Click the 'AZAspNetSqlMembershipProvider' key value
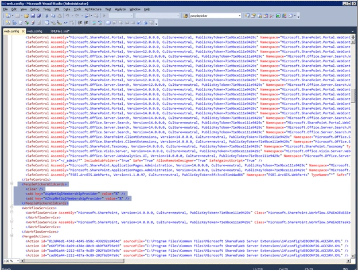This screenshot has width=358, height=270. [x=73, y=198]
